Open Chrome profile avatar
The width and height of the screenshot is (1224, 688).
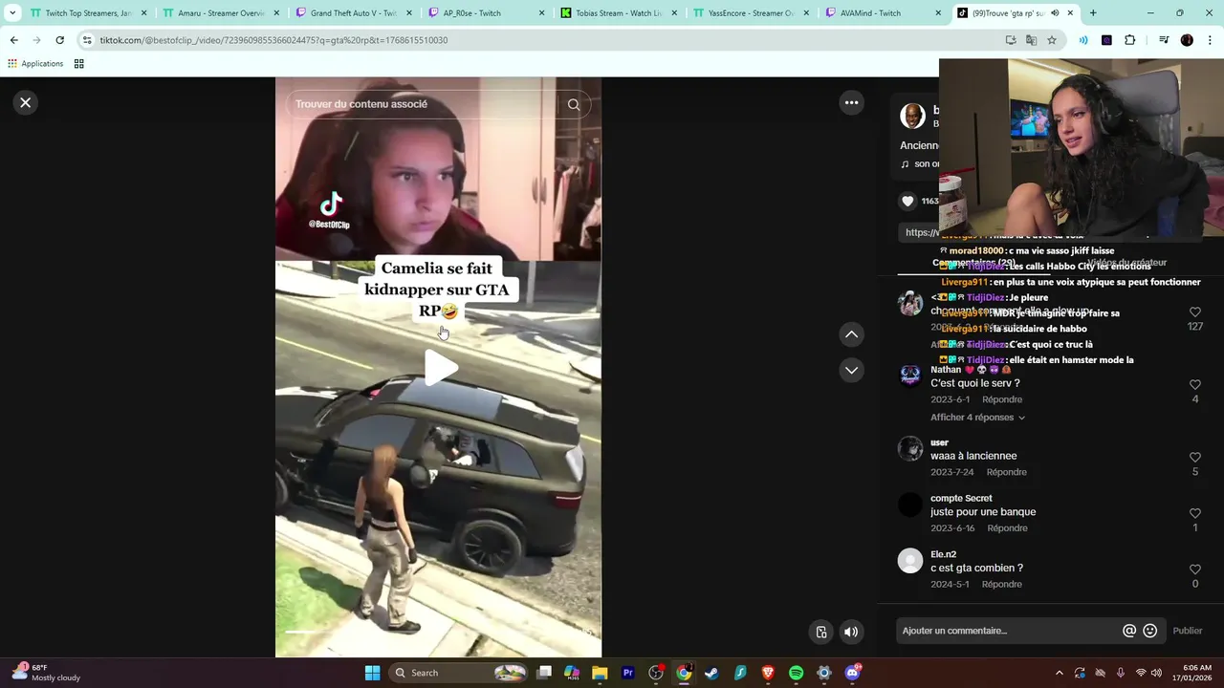(x=1187, y=40)
